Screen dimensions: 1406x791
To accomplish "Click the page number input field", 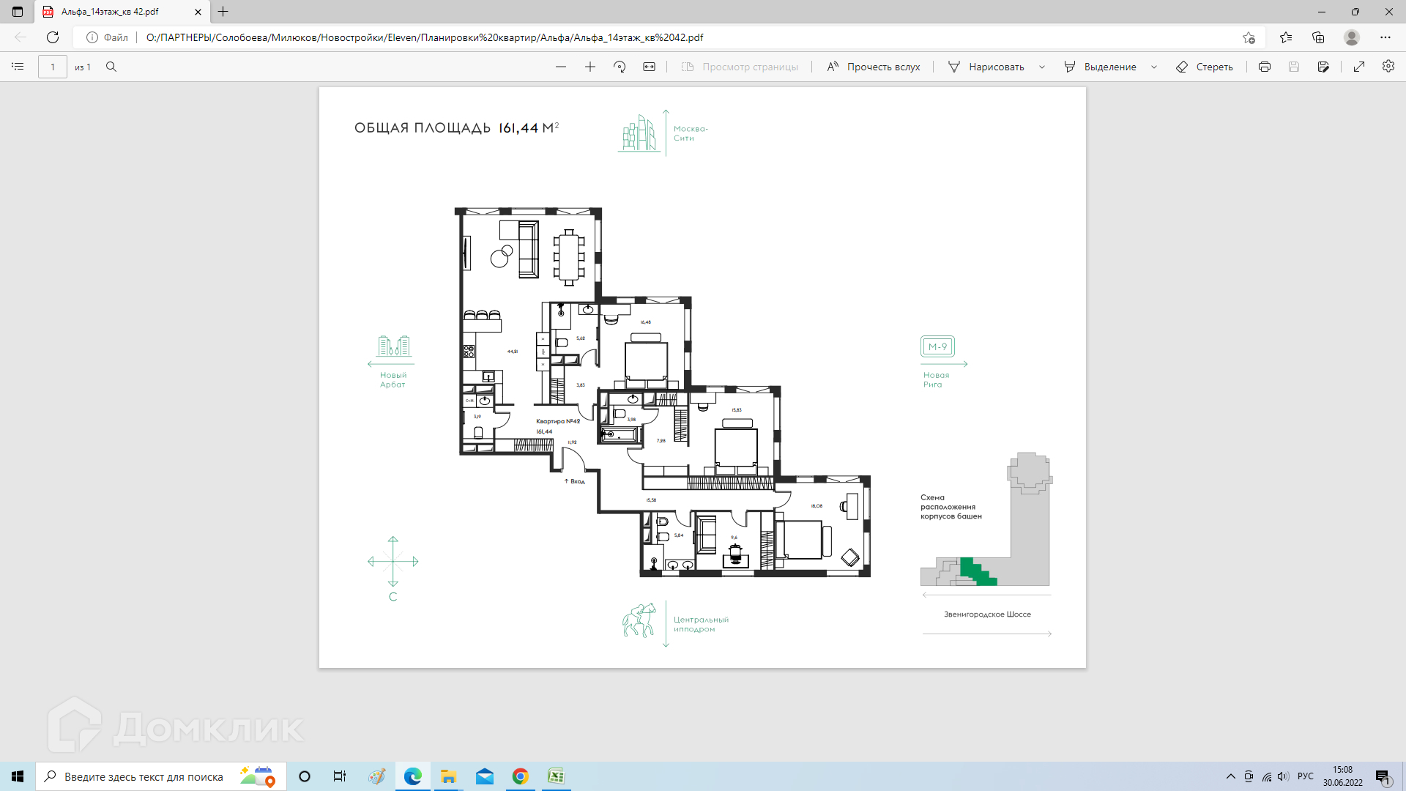I will point(53,67).
